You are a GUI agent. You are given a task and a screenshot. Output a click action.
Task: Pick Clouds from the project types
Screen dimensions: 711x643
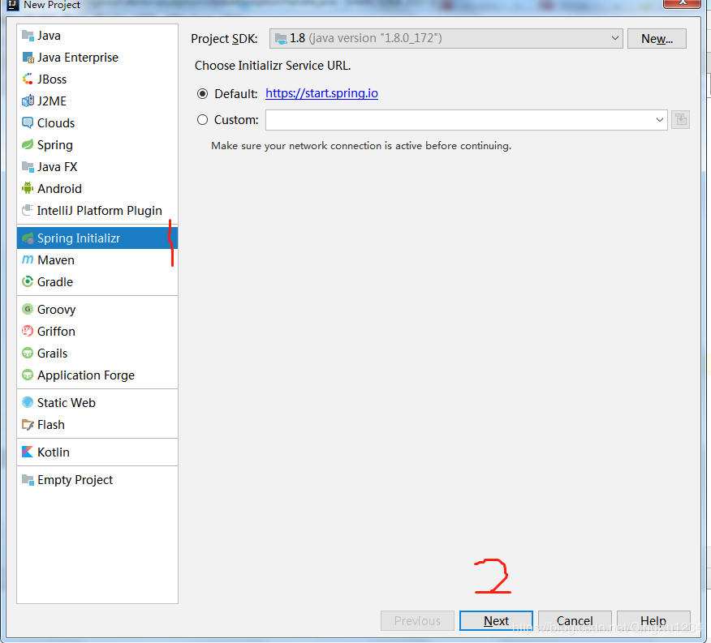click(97, 122)
